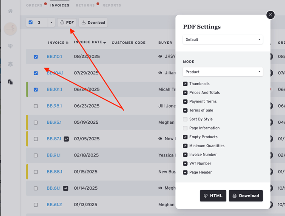Switch to the Orders tab

pyautogui.click(x=34, y=6)
